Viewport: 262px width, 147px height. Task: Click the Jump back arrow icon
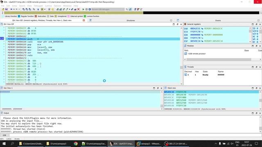[11, 9]
